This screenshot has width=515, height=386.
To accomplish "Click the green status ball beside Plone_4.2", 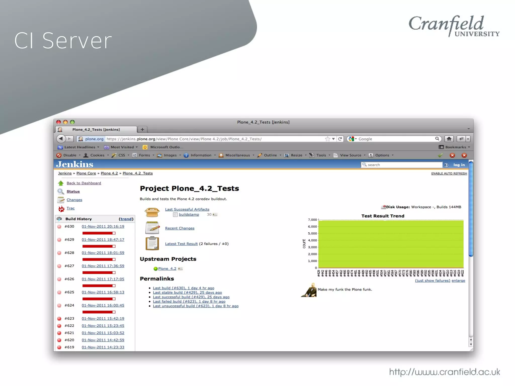I will [155, 269].
